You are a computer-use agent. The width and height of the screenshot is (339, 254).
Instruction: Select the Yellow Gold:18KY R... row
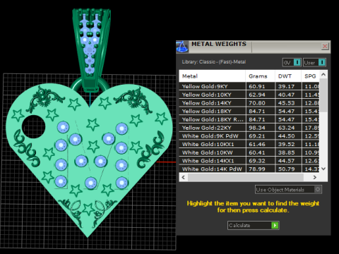click(x=249, y=119)
